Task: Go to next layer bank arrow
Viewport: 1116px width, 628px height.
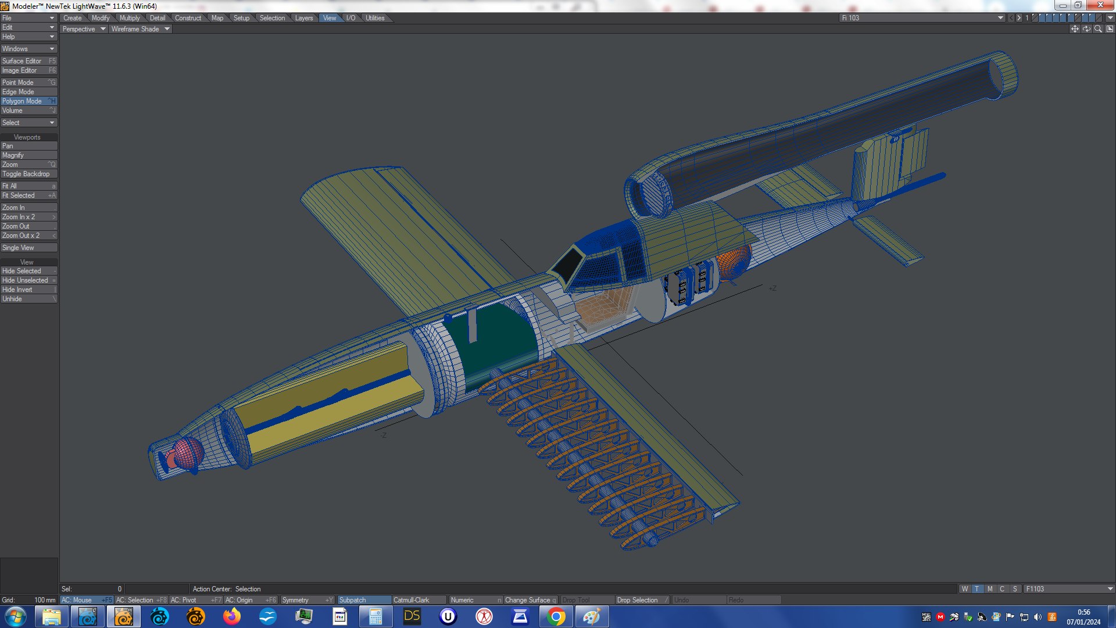Action: pos(1019,18)
